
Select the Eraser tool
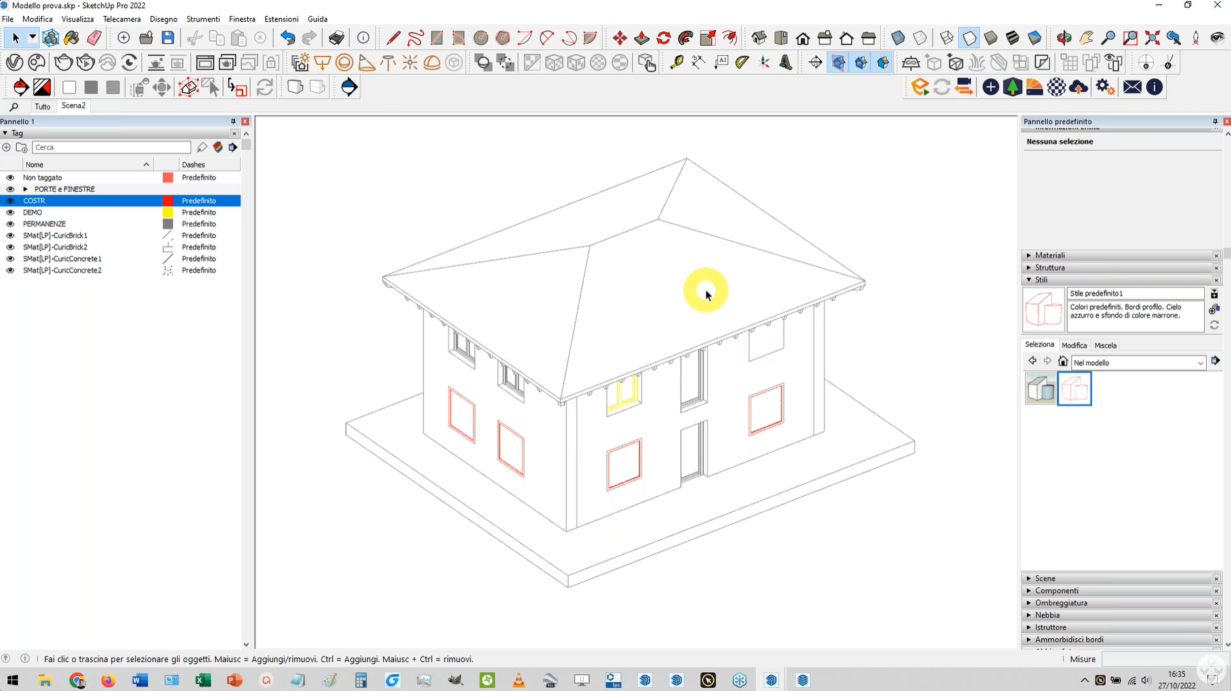point(94,38)
